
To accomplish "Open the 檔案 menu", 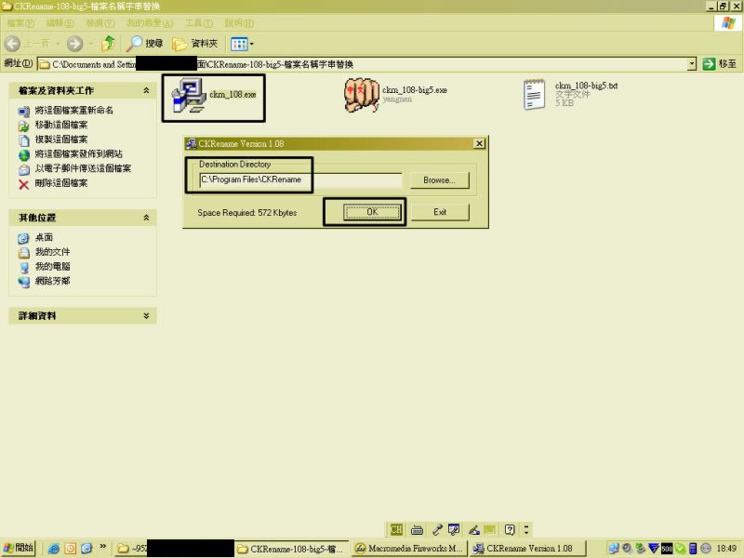I will 20,23.
